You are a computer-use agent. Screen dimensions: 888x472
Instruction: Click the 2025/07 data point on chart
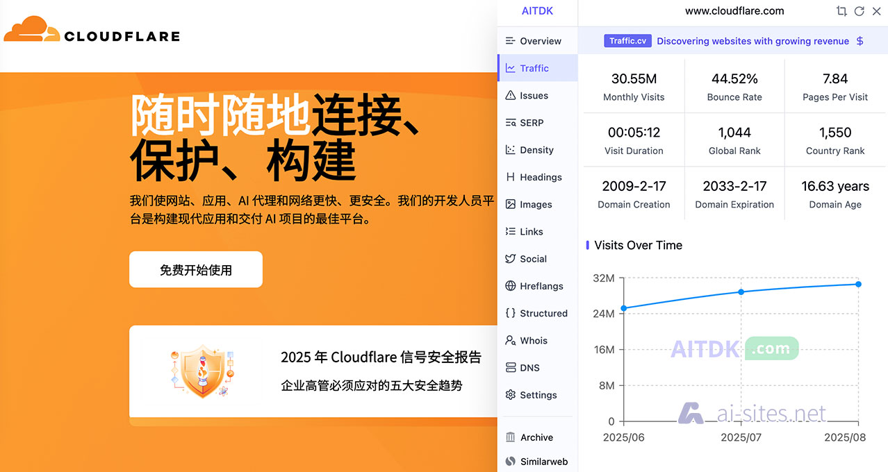(x=741, y=292)
